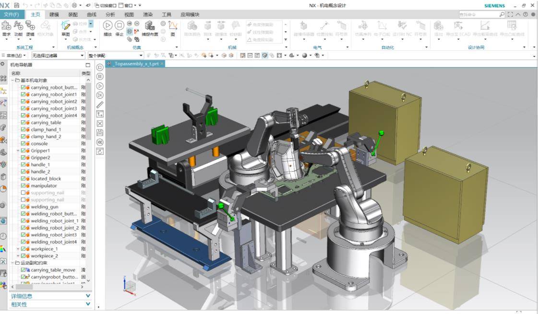Click the rewind-to-start icon in vertical simulation toolbar
This screenshot has height=314, width=539.
100,142
